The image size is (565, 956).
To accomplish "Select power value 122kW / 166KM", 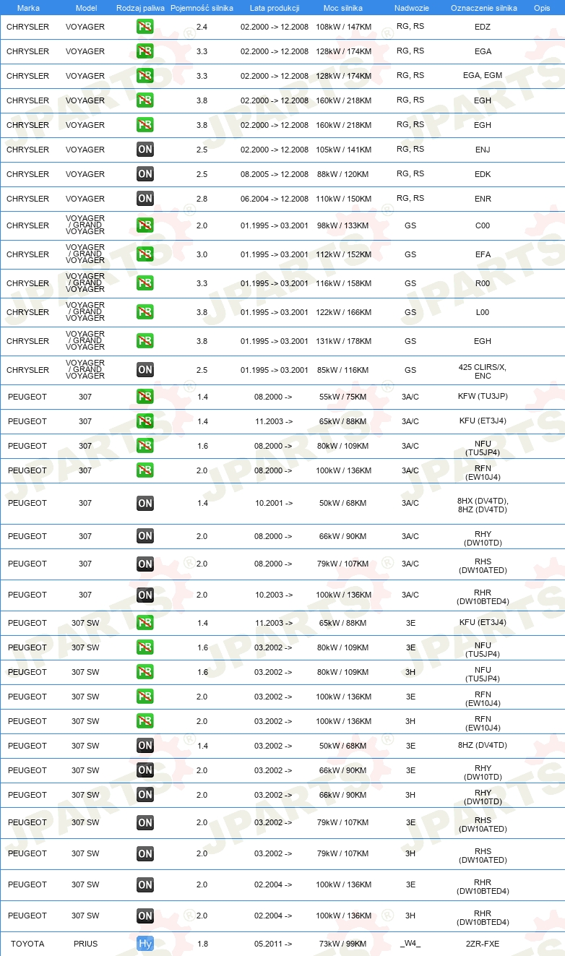I will pyautogui.click(x=343, y=312).
